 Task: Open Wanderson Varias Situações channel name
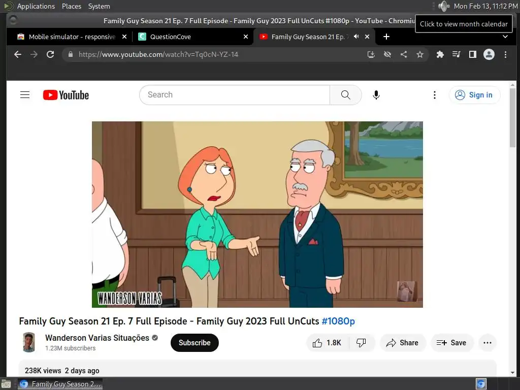97,338
